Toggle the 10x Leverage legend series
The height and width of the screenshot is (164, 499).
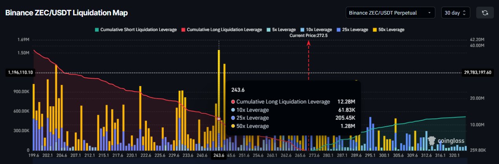pyautogui.click(x=316, y=29)
